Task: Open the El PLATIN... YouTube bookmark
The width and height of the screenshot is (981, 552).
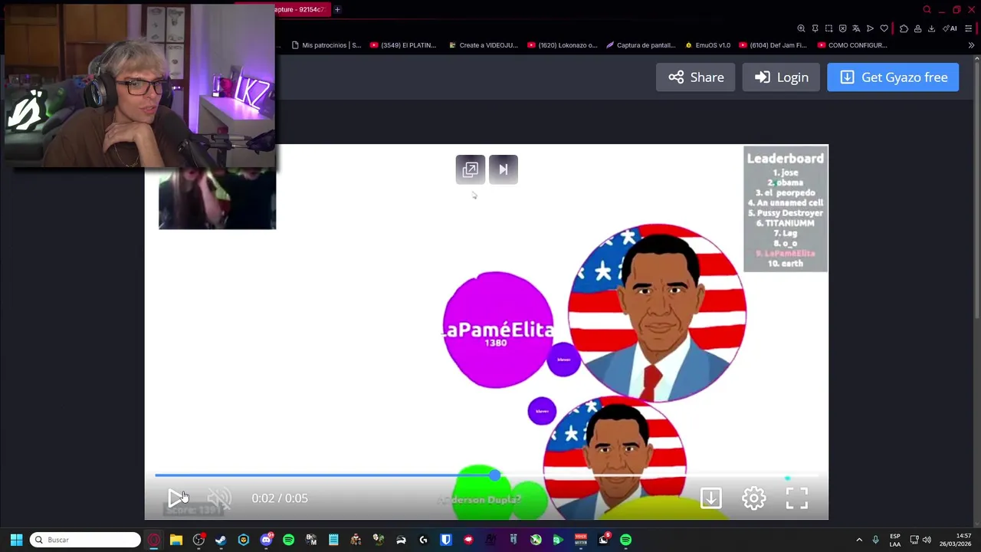Action: click(403, 45)
